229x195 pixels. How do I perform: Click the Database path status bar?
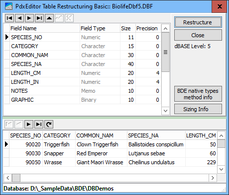click(x=114, y=189)
